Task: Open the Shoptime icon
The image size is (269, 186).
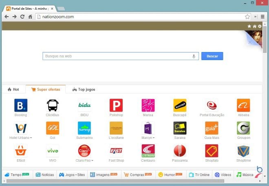Action: coord(243,151)
